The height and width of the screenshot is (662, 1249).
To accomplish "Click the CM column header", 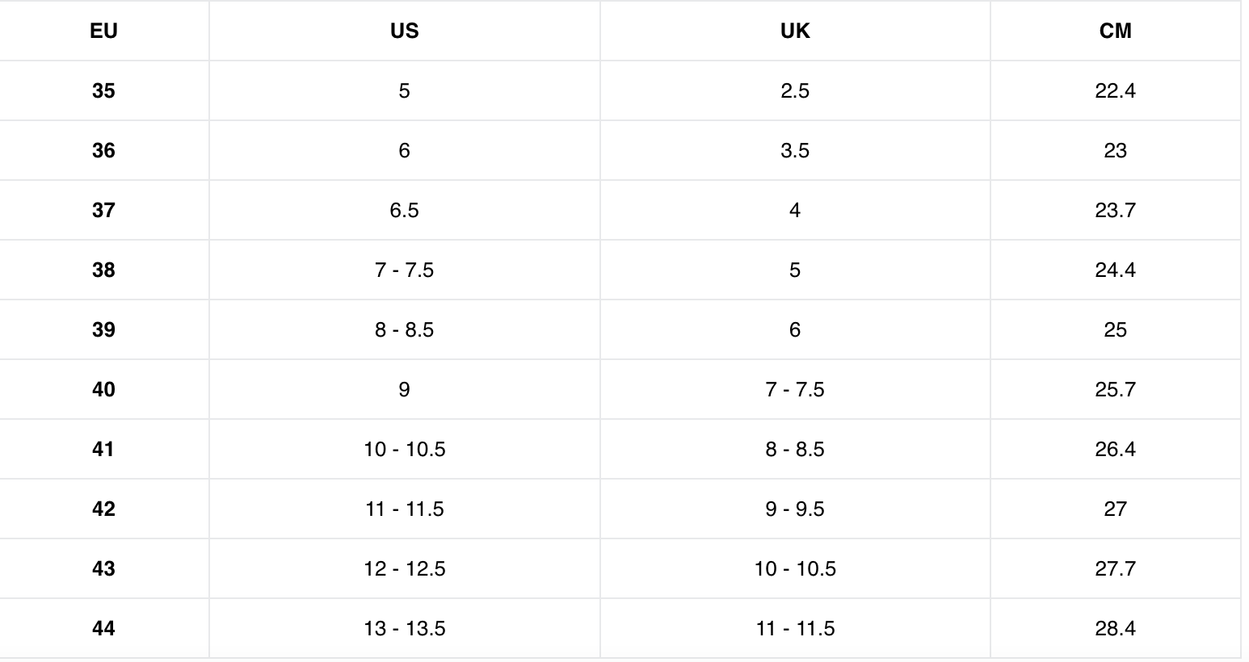I will pos(1115,31).
